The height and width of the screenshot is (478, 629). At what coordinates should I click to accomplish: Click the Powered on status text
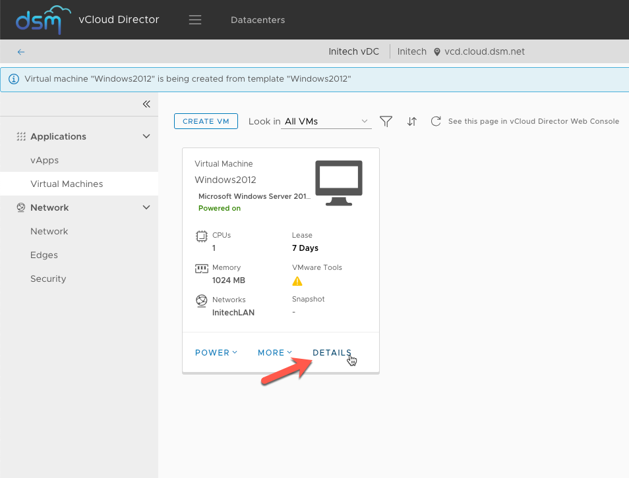pos(220,208)
